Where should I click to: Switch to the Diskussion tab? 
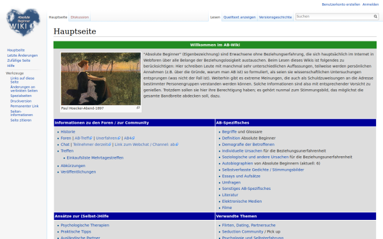[80, 17]
